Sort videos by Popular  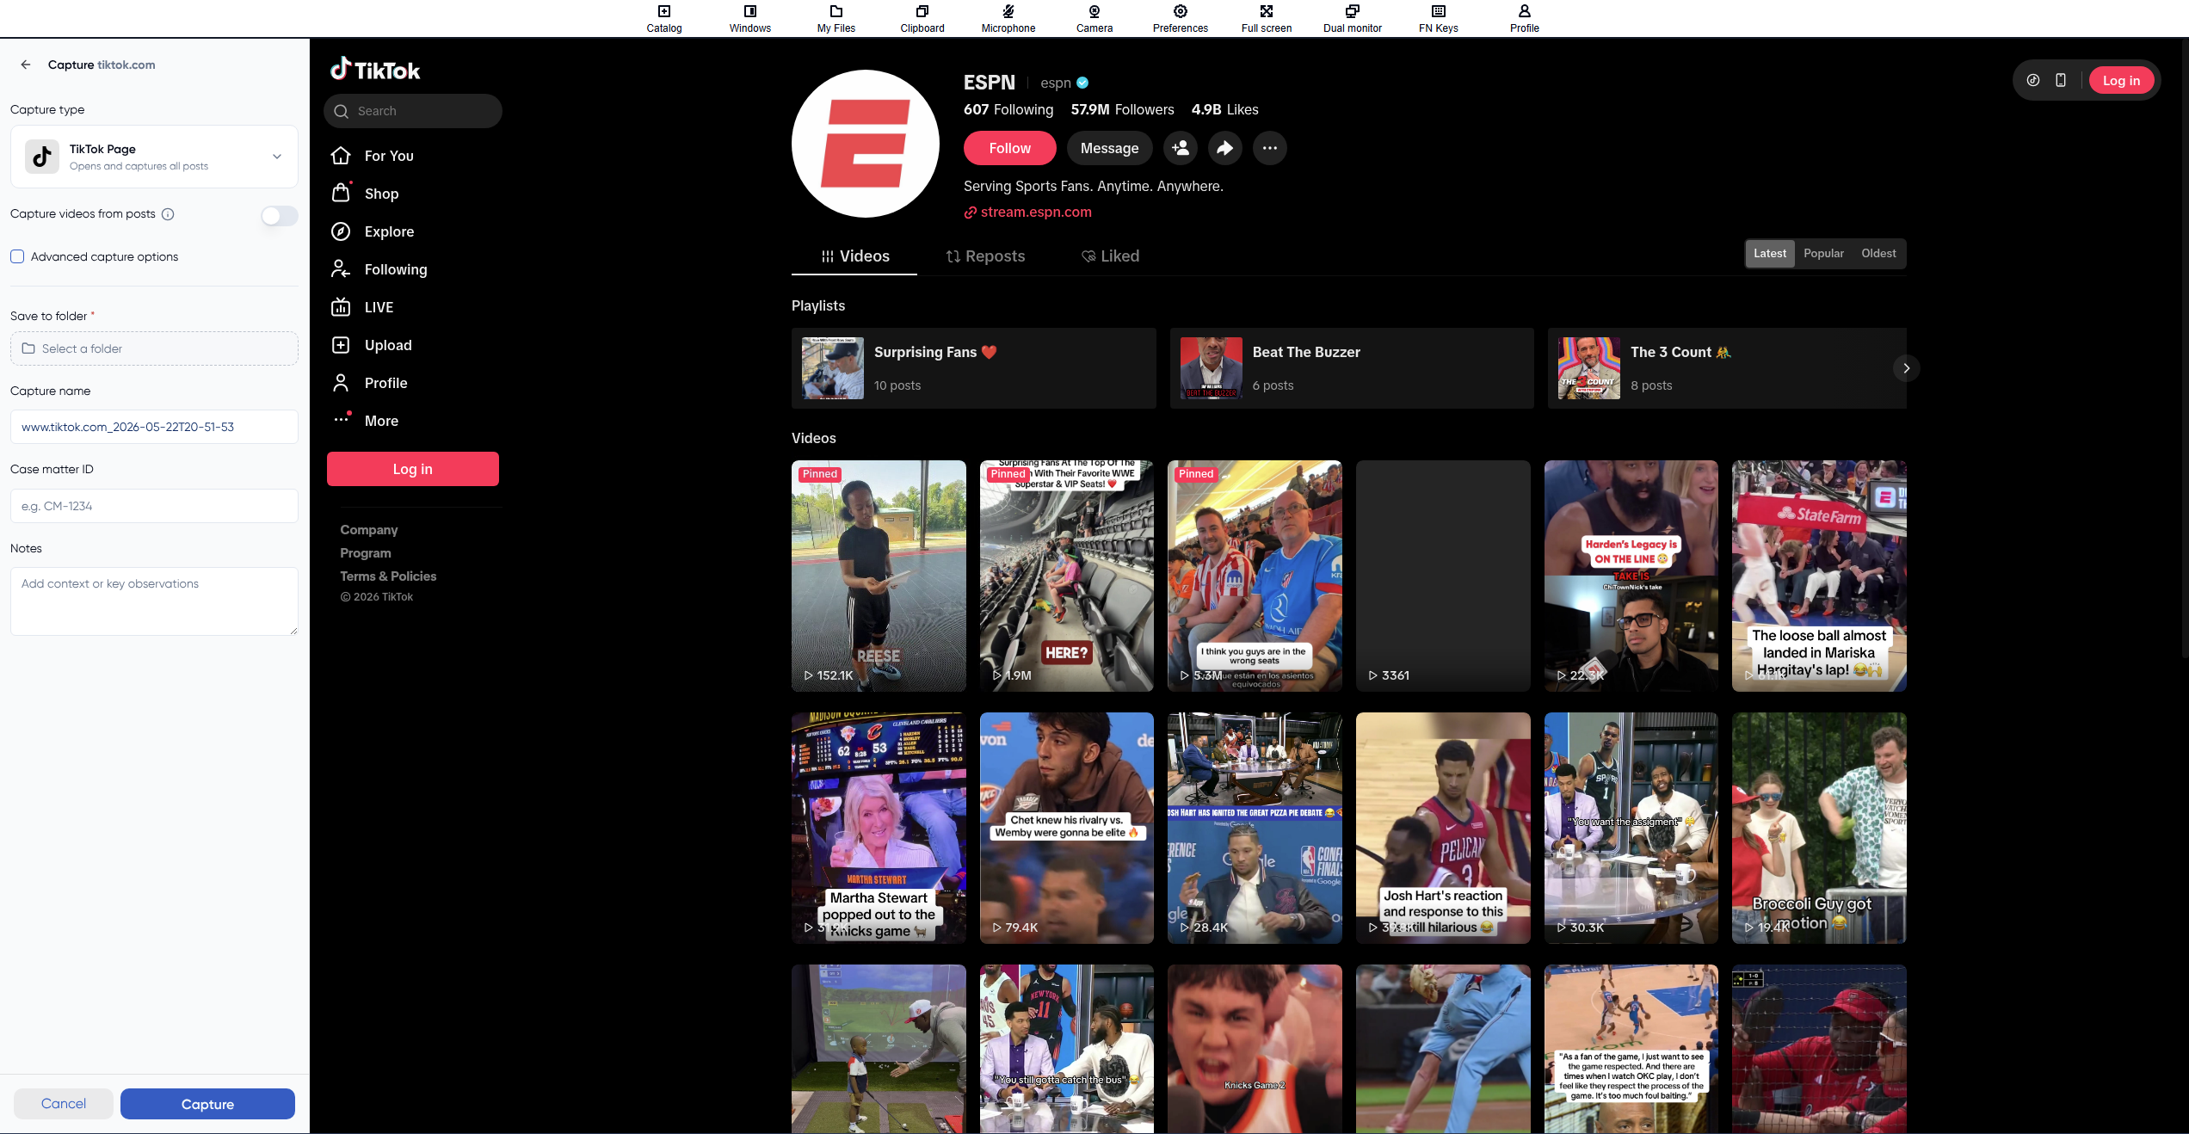coord(1823,254)
